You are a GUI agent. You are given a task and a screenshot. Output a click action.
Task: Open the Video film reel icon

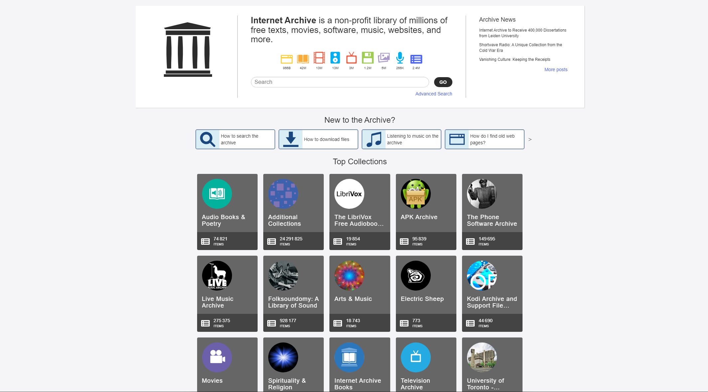319,59
